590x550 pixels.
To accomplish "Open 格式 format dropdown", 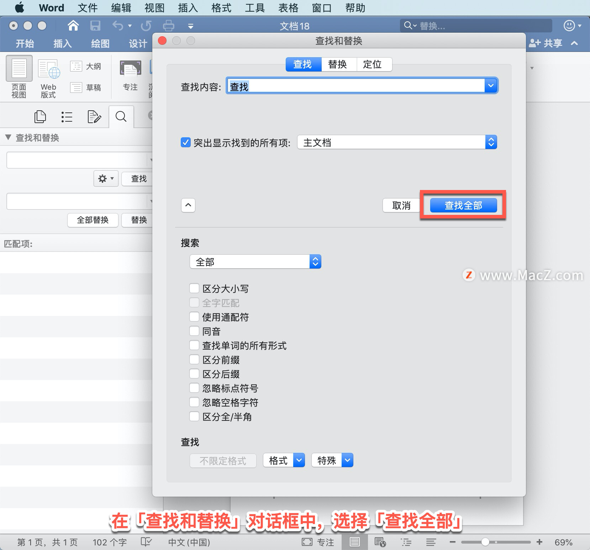I will tap(284, 460).
